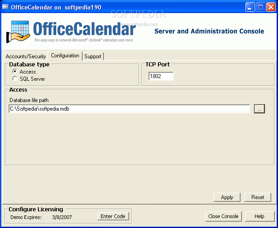
Task: Minimize the OfficeCalendar window
Action: point(250,7)
